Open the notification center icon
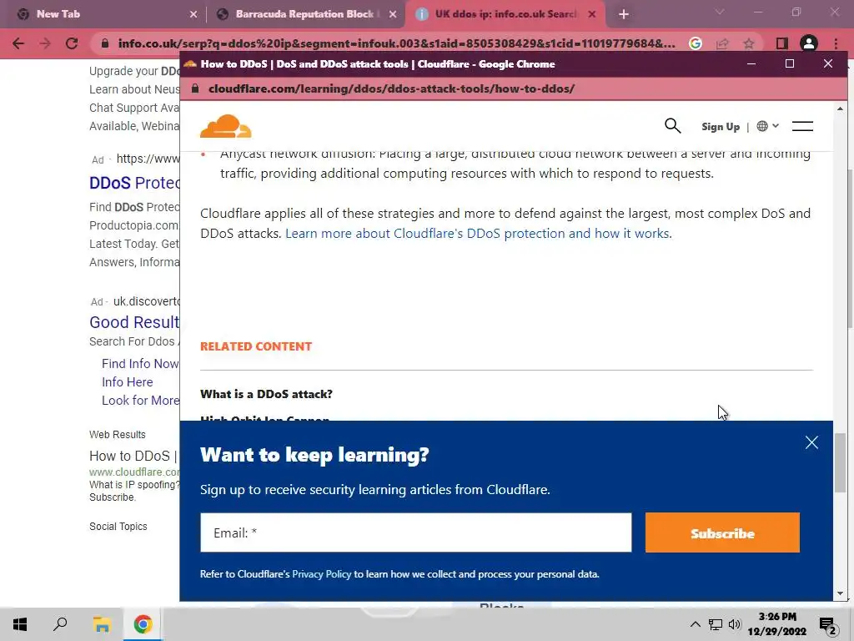This screenshot has height=641, width=854. coord(828,626)
